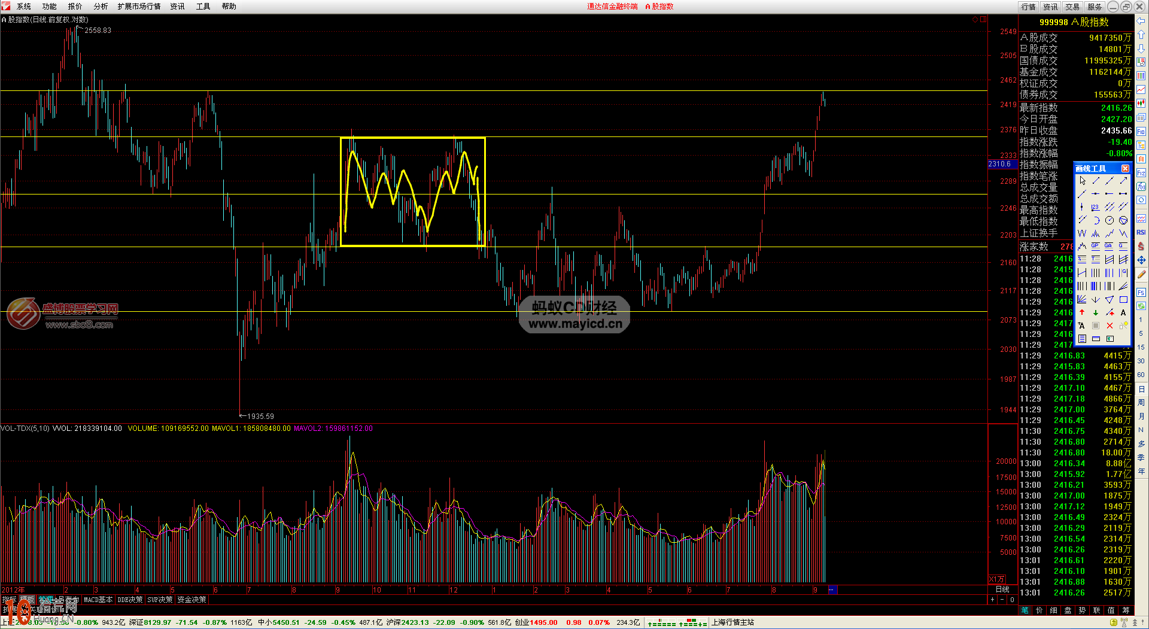Open the 盘 tab under the tick list
Image resolution: width=1149 pixels, height=629 pixels.
coord(1068,610)
